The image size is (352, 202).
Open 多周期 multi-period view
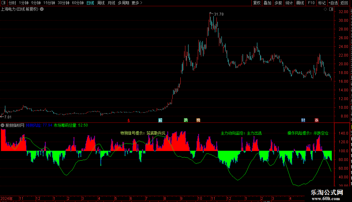(x=123, y=3)
